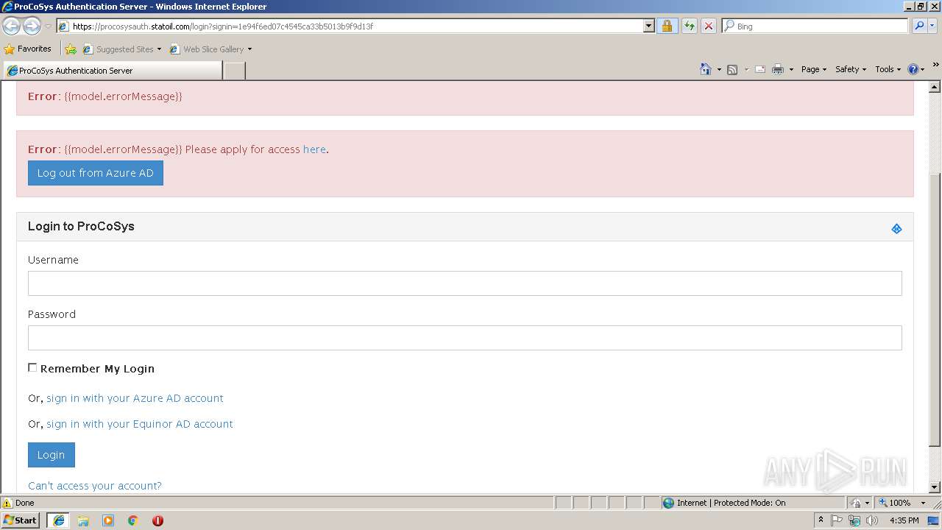Click Log out from Azure AD button

(96, 173)
